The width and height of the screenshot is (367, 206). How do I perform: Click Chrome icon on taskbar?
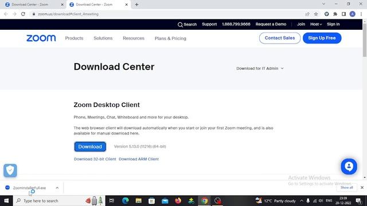[205, 201]
